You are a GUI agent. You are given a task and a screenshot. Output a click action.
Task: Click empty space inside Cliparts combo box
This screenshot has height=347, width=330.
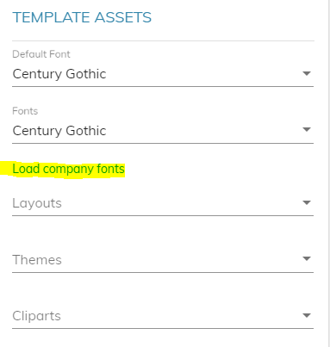tap(181, 316)
